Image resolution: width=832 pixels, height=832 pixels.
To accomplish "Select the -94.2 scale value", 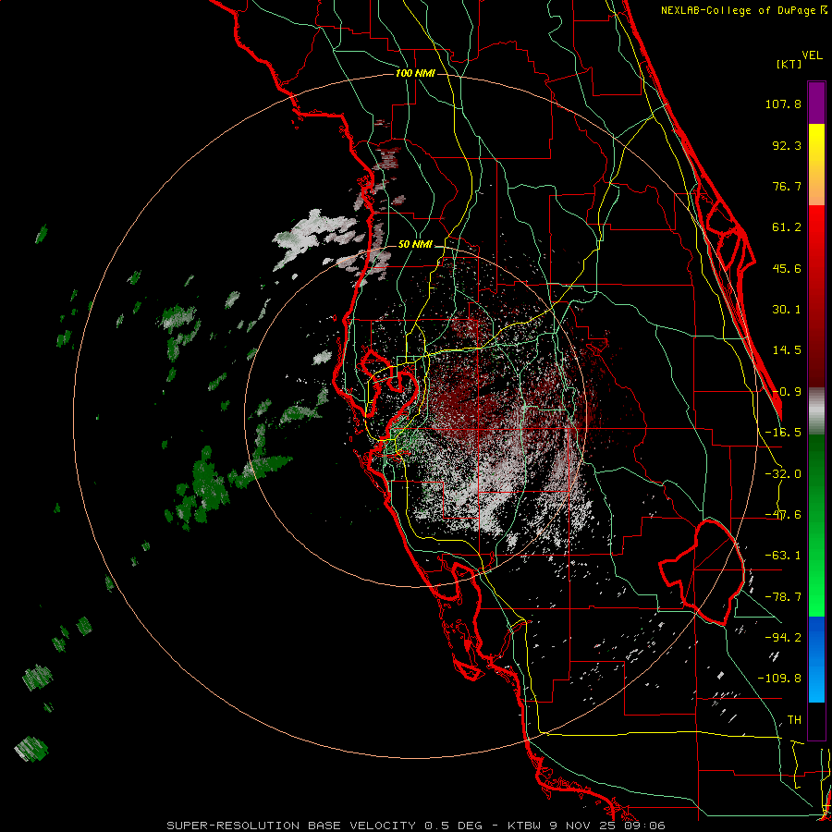I will point(783,637).
